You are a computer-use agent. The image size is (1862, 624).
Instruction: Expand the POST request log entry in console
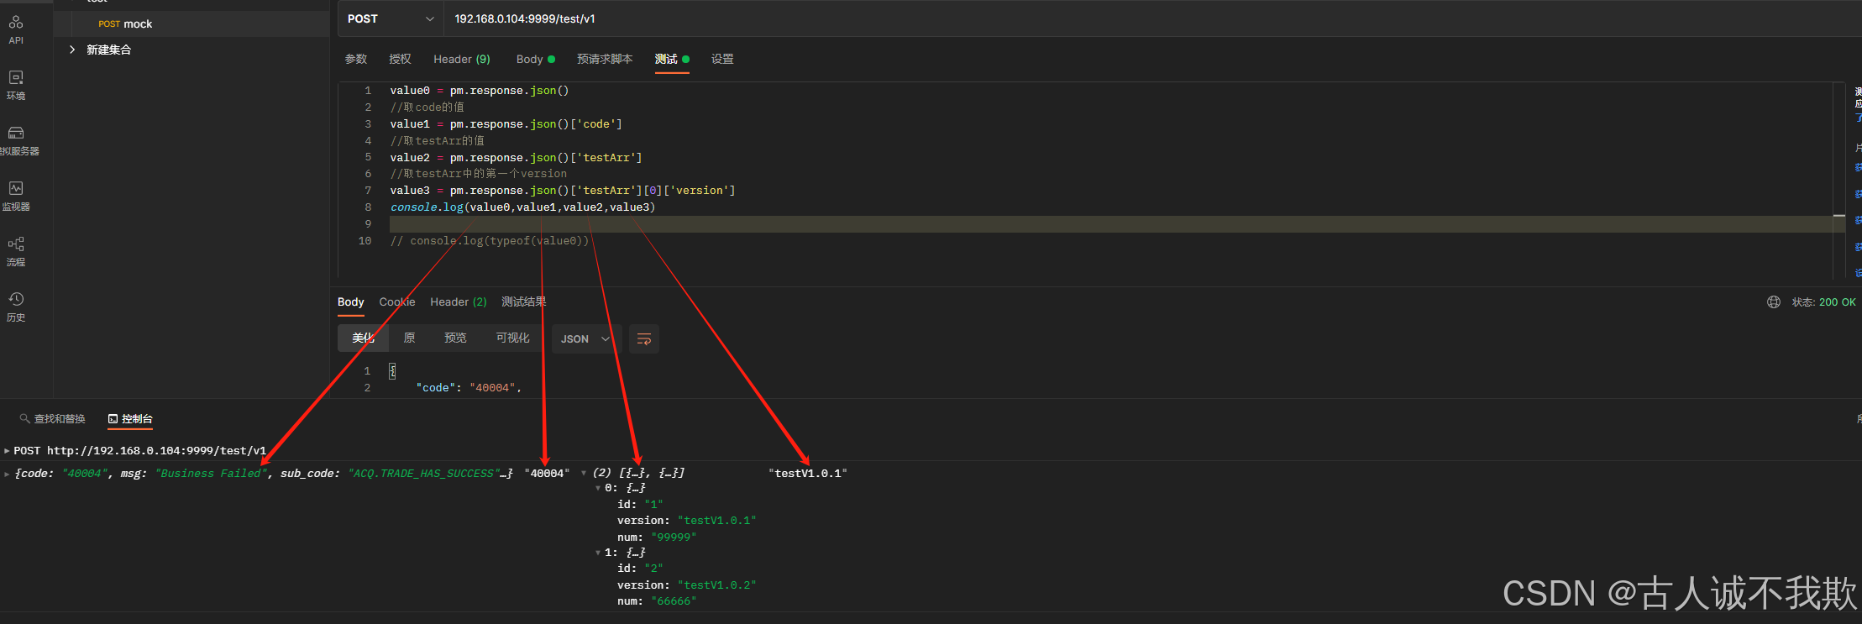[7, 451]
